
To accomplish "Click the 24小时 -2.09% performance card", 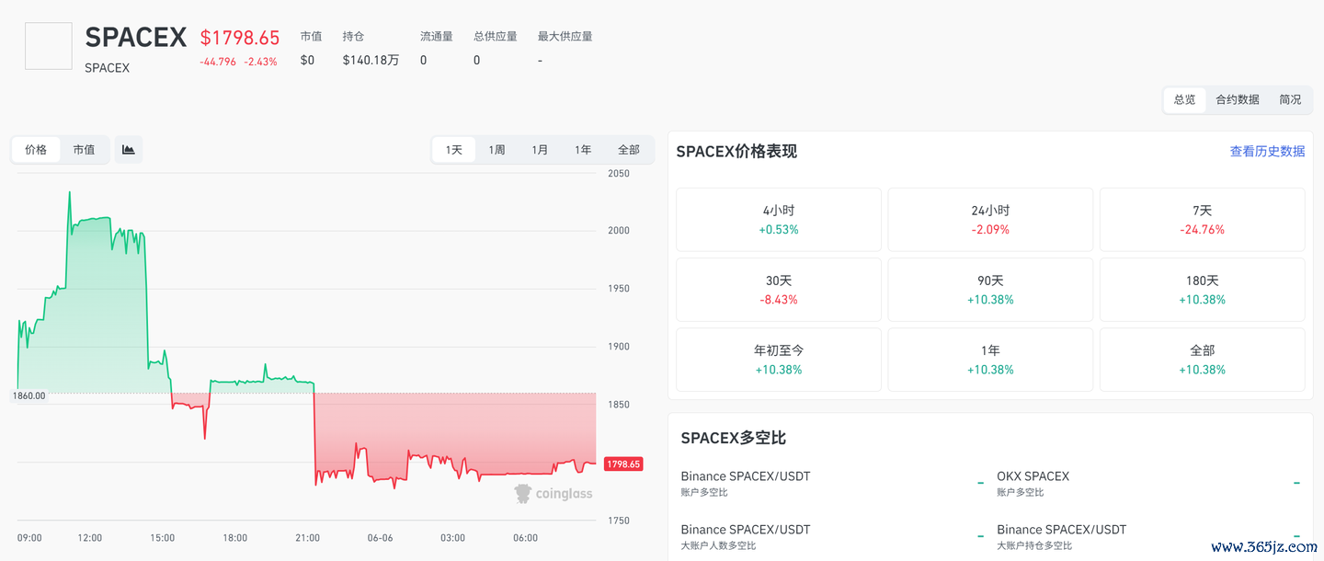I will coord(990,220).
